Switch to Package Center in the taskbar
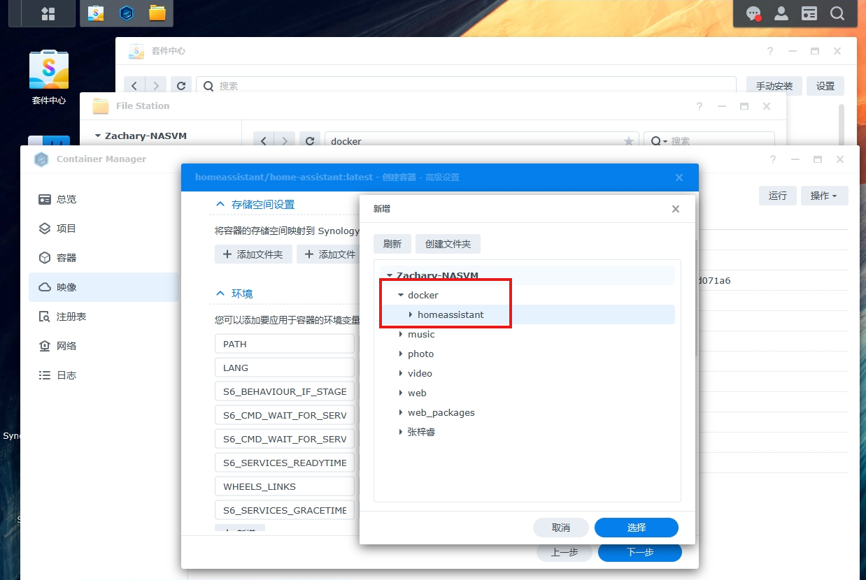This screenshot has width=866, height=580. point(96,13)
